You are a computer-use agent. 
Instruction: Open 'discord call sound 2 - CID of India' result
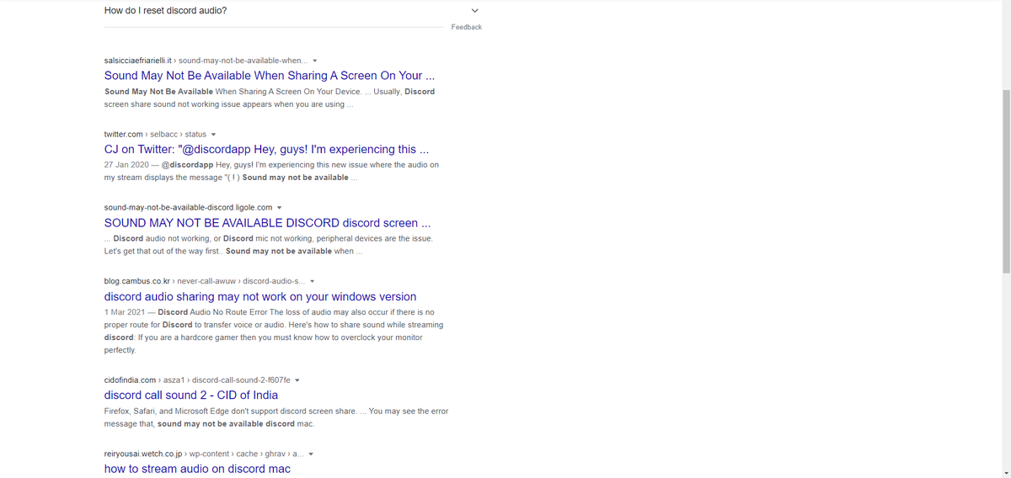pos(191,395)
